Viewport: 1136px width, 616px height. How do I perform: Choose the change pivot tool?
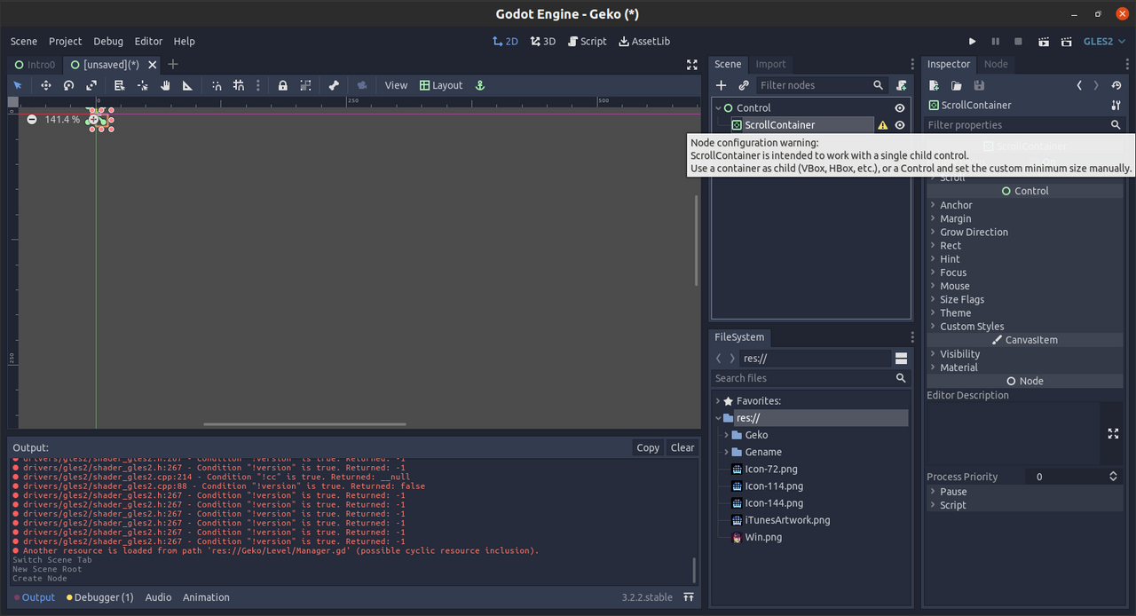tap(142, 85)
